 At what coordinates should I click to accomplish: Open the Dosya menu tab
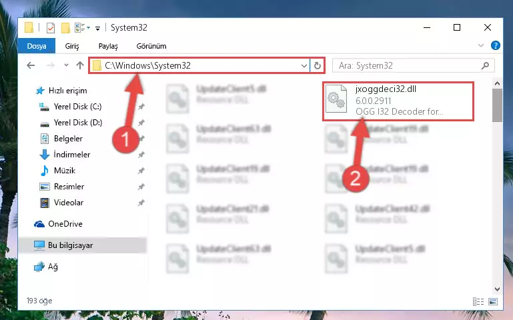point(36,46)
